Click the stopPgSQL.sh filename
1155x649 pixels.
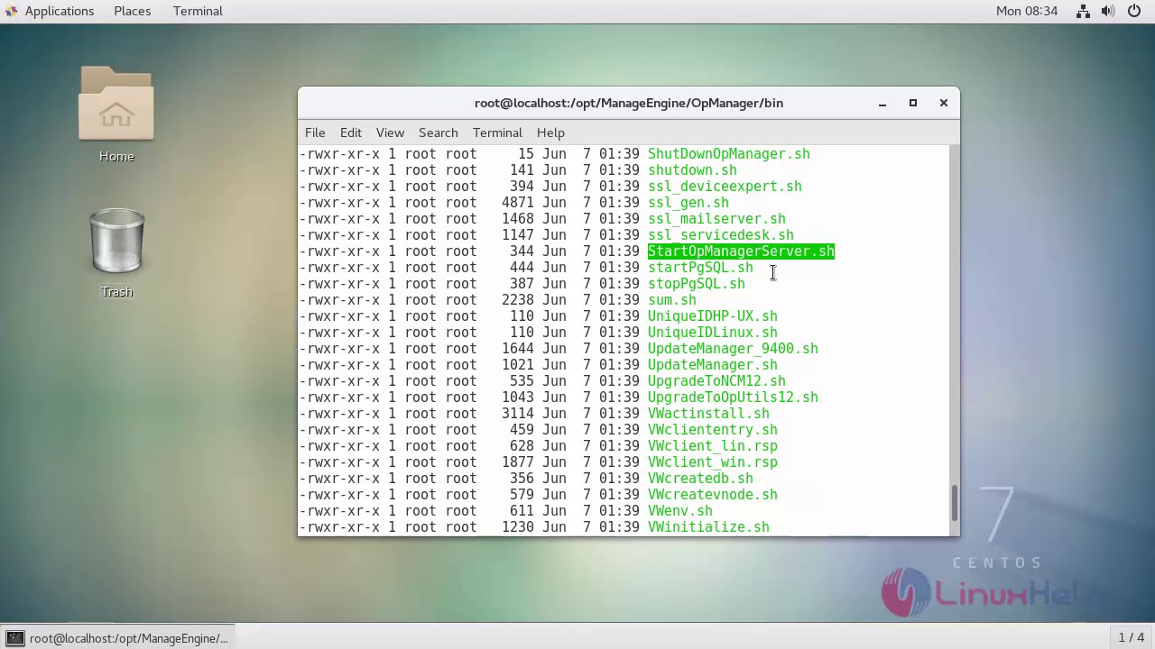click(x=697, y=284)
